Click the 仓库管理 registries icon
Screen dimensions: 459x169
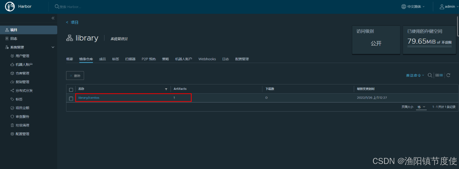click(12, 73)
